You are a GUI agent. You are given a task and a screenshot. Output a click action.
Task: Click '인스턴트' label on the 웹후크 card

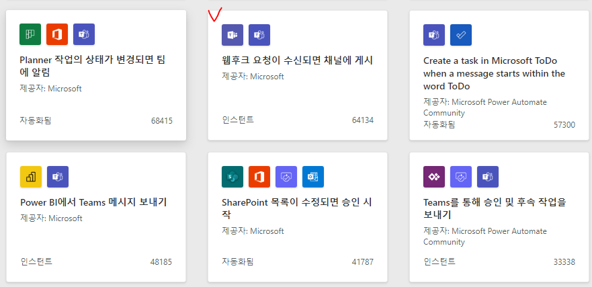(x=238, y=120)
